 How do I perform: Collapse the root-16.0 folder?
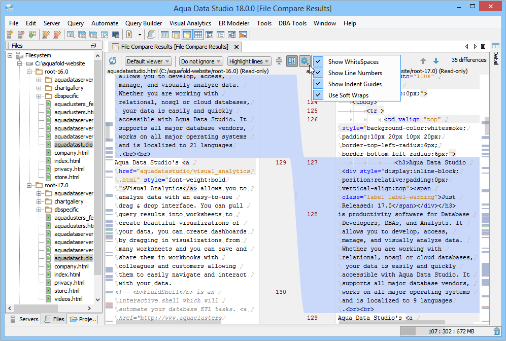pos(29,72)
